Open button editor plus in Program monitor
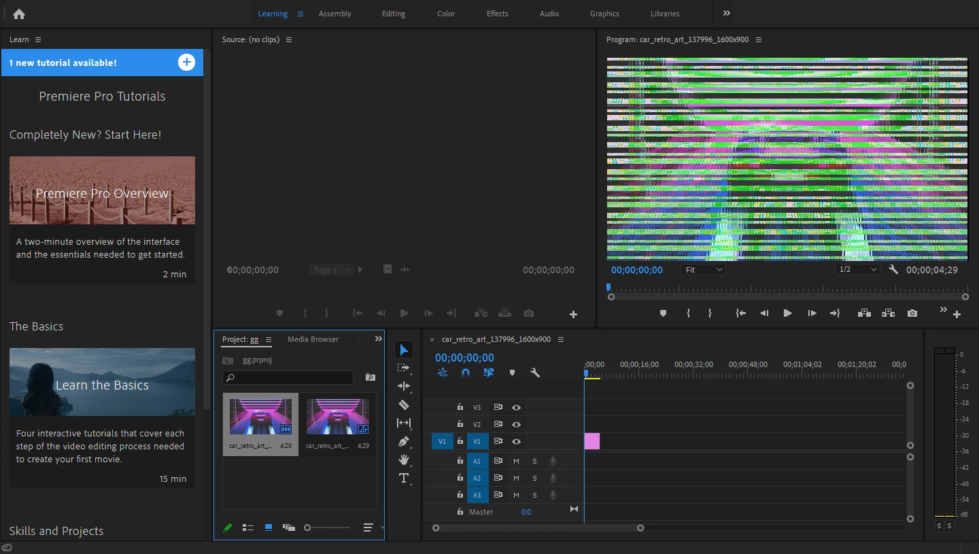This screenshot has width=979, height=554. tap(957, 314)
